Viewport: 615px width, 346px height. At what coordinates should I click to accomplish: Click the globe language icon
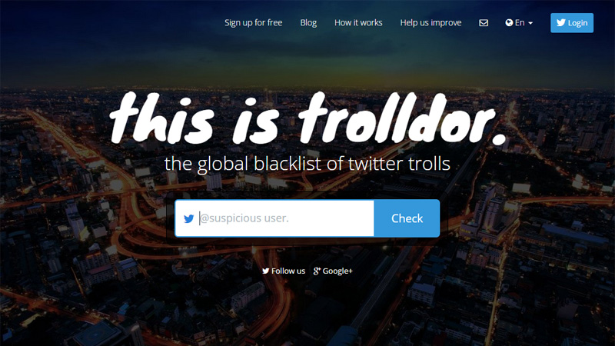pyautogui.click(x=509, y=23)
